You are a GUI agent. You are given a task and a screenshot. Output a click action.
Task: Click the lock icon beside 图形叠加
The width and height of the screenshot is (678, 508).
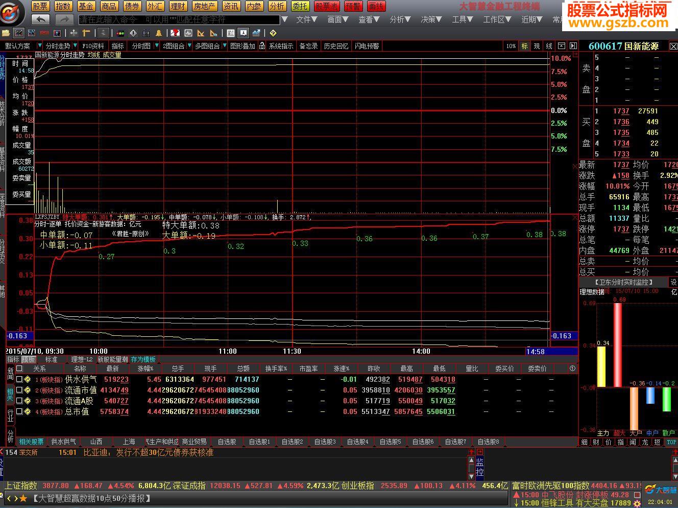262,46
